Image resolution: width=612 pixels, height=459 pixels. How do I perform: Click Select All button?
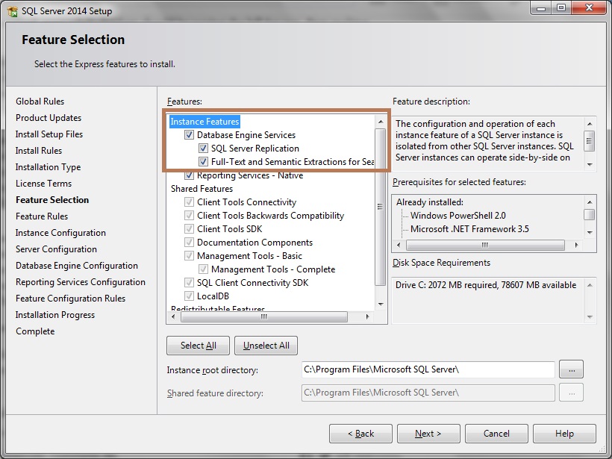point(199,346)
